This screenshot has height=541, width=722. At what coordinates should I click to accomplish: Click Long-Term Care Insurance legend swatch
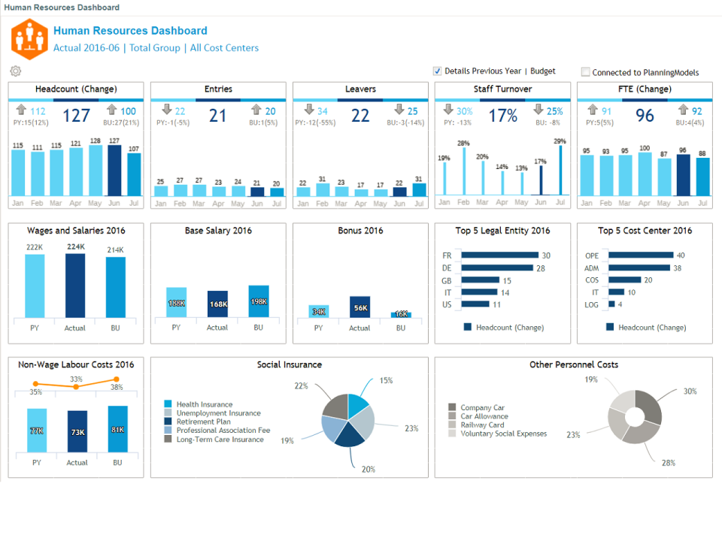coord(168,439)
